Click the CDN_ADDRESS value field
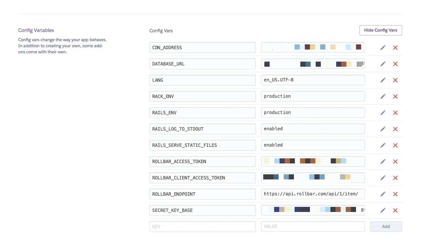 (x=313, y=48)
